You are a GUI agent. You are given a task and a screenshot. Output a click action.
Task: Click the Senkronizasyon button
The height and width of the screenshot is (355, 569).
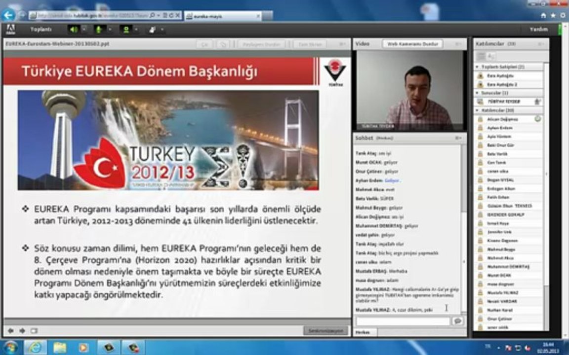coord(325,331)
